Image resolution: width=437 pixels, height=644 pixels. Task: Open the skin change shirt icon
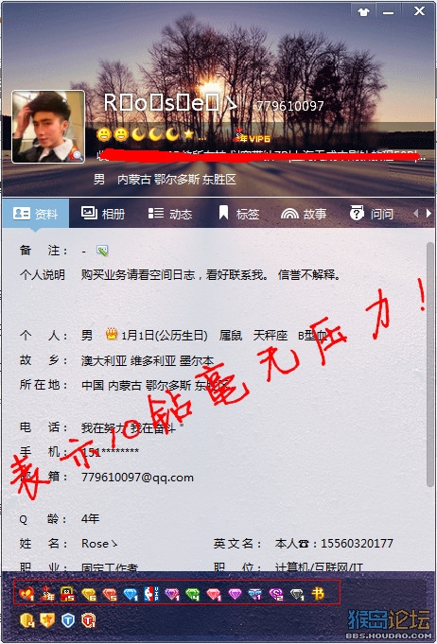point(363,12)
